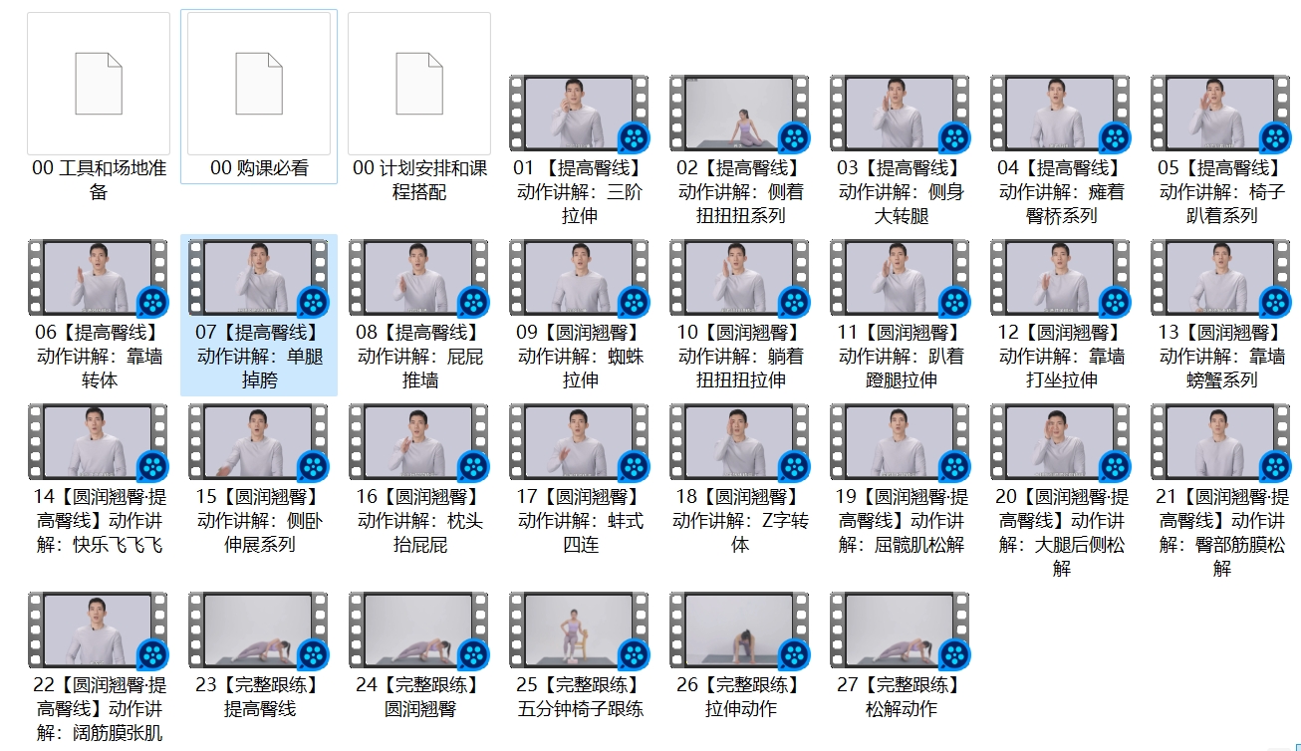Select the 21 臀部筋膜松解 video thumbnail
The image size is (1301, 751).
[1220, 442]
